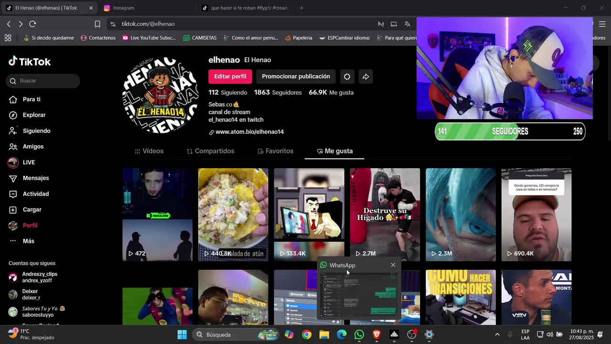Select the Me gusta tab
611x344 pixels.
click(x=335, y=151)
